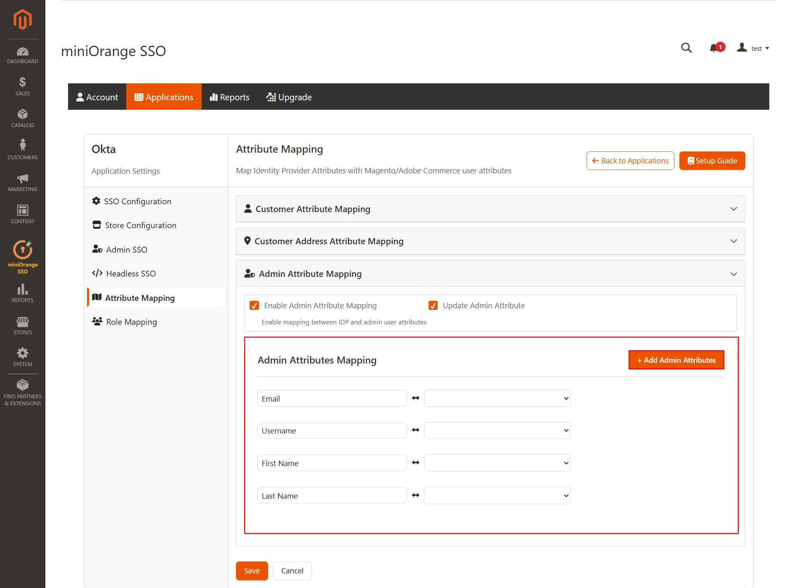Click the search magnifier icon
The image size is (792, 588).
click(686, 48)
